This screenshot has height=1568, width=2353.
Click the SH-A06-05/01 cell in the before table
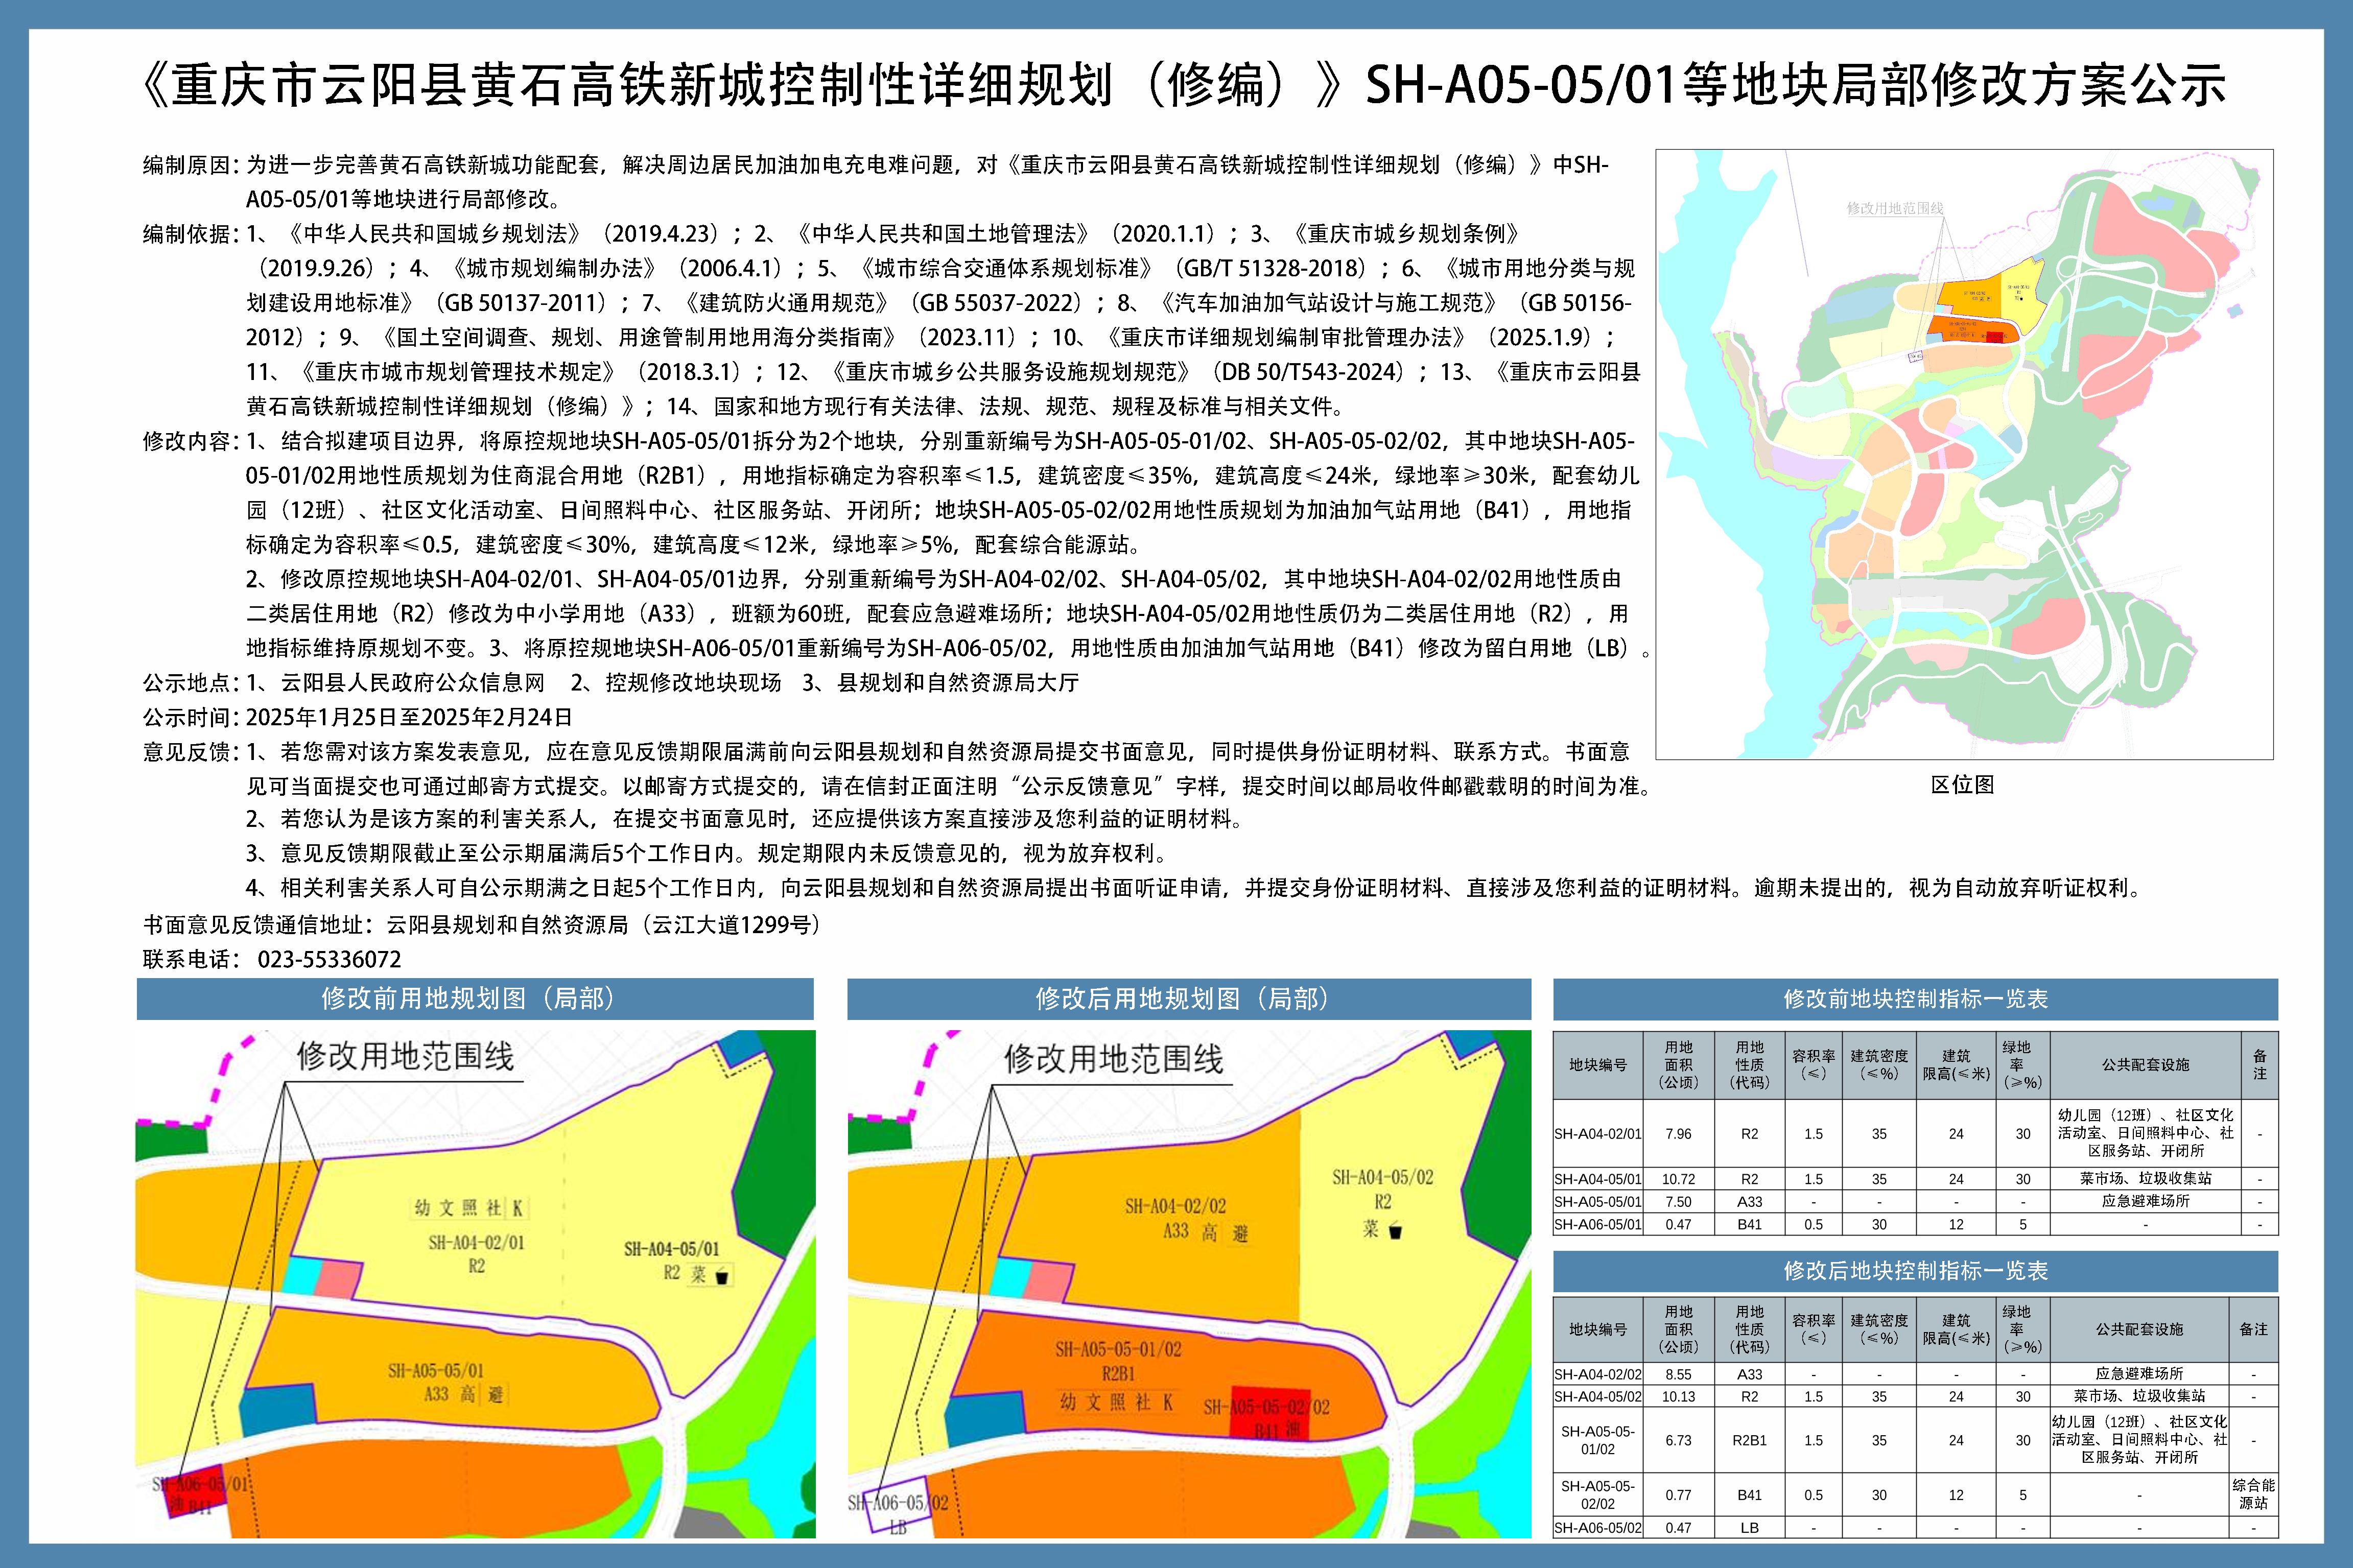point(1598,1225)
